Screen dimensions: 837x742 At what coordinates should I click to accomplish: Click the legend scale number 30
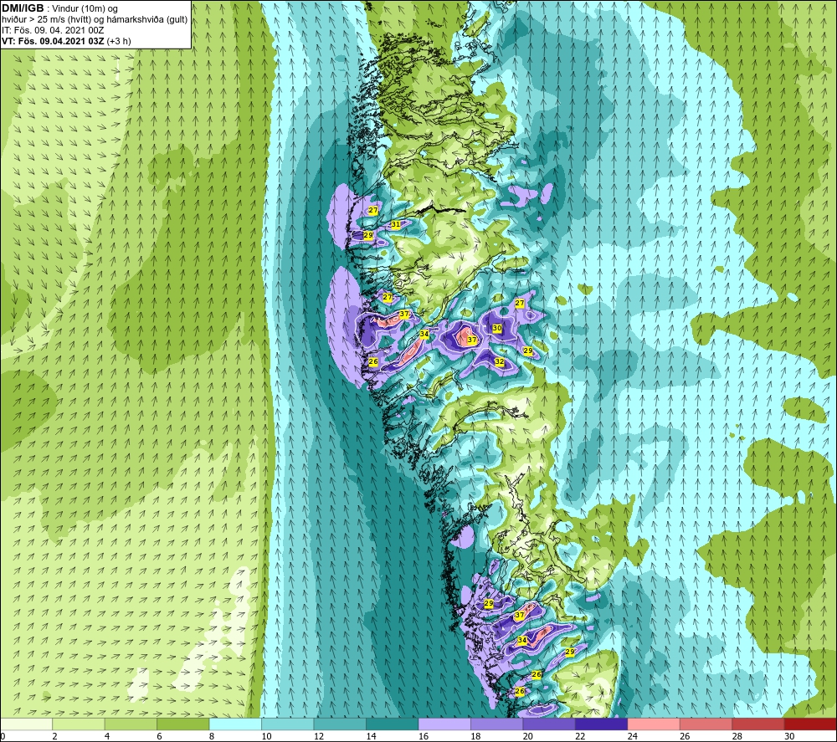(x=789, y=737)
